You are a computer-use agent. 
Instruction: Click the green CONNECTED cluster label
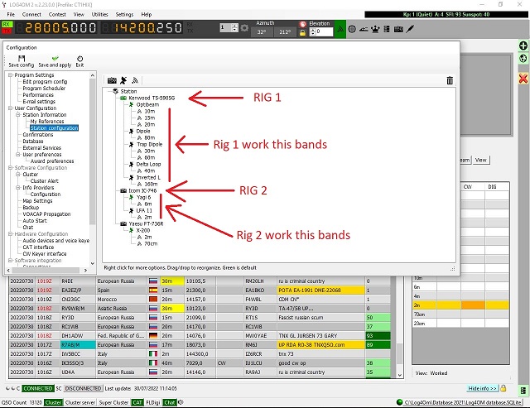click(38, 388)
